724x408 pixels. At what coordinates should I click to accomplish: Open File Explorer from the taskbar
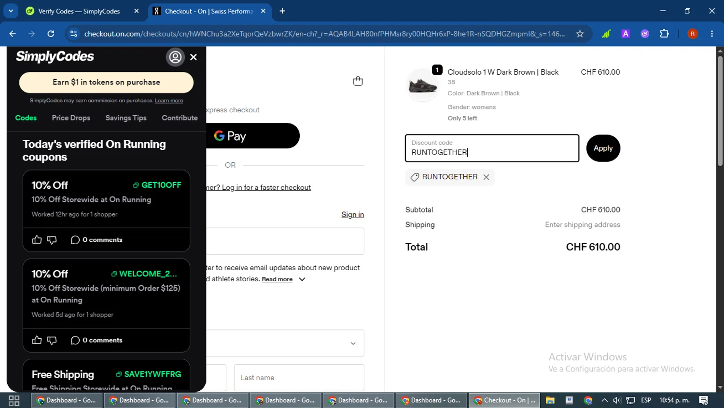[x=550, y=400]
